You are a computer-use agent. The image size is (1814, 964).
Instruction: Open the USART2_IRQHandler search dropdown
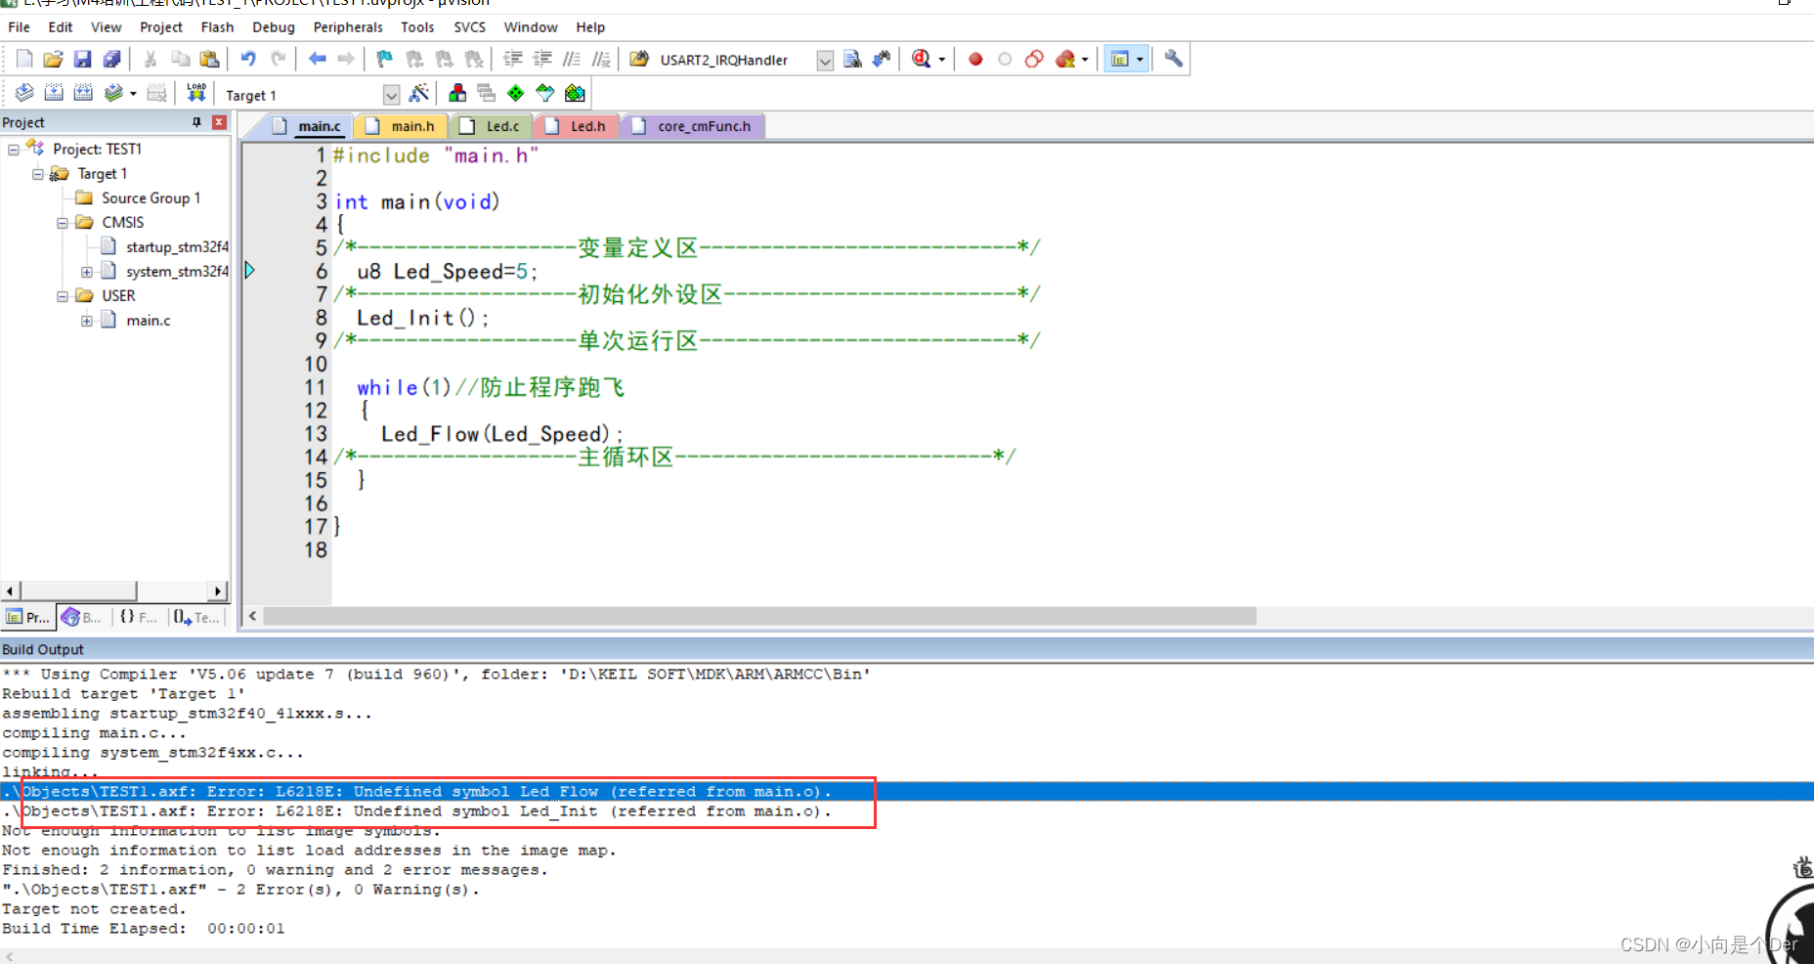(x=825, y=61)
